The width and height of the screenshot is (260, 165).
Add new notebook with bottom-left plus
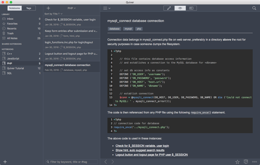pyautogui.click(x=5, y=162)
